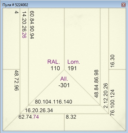Viewport: 128px width, 133px height.
Task: Click the vertical 2.12.20.26 score column
Action: [105, 96]
